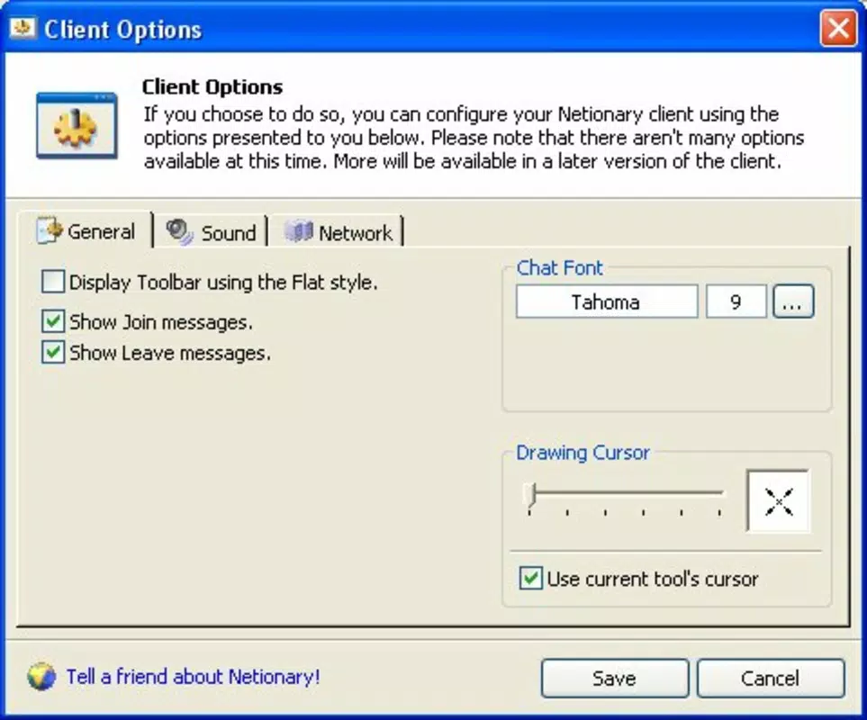Viewport: 867px width, 720px height.
Task: Click the drawing cursor crosshair preview
Action: coord(778,501)
